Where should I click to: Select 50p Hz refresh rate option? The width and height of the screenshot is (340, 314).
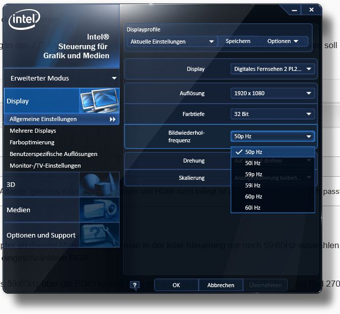pos(273,152)
